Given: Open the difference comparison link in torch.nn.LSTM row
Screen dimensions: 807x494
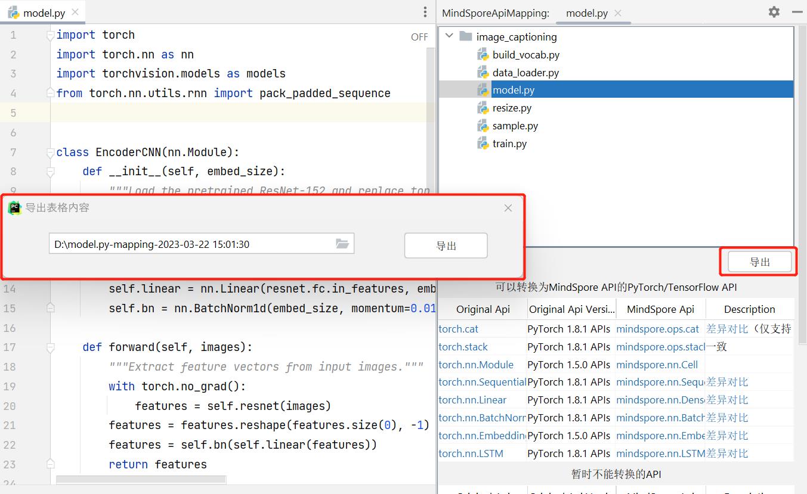Looking at the screenshot, I should pos(727,453).
